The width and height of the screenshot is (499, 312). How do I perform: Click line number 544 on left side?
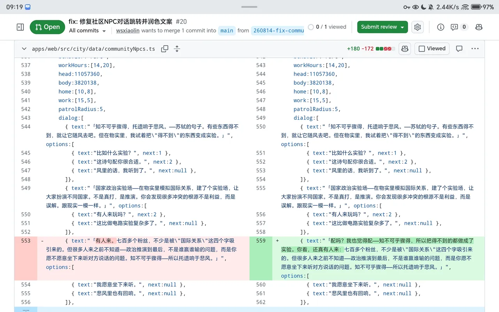coord(26,126)
